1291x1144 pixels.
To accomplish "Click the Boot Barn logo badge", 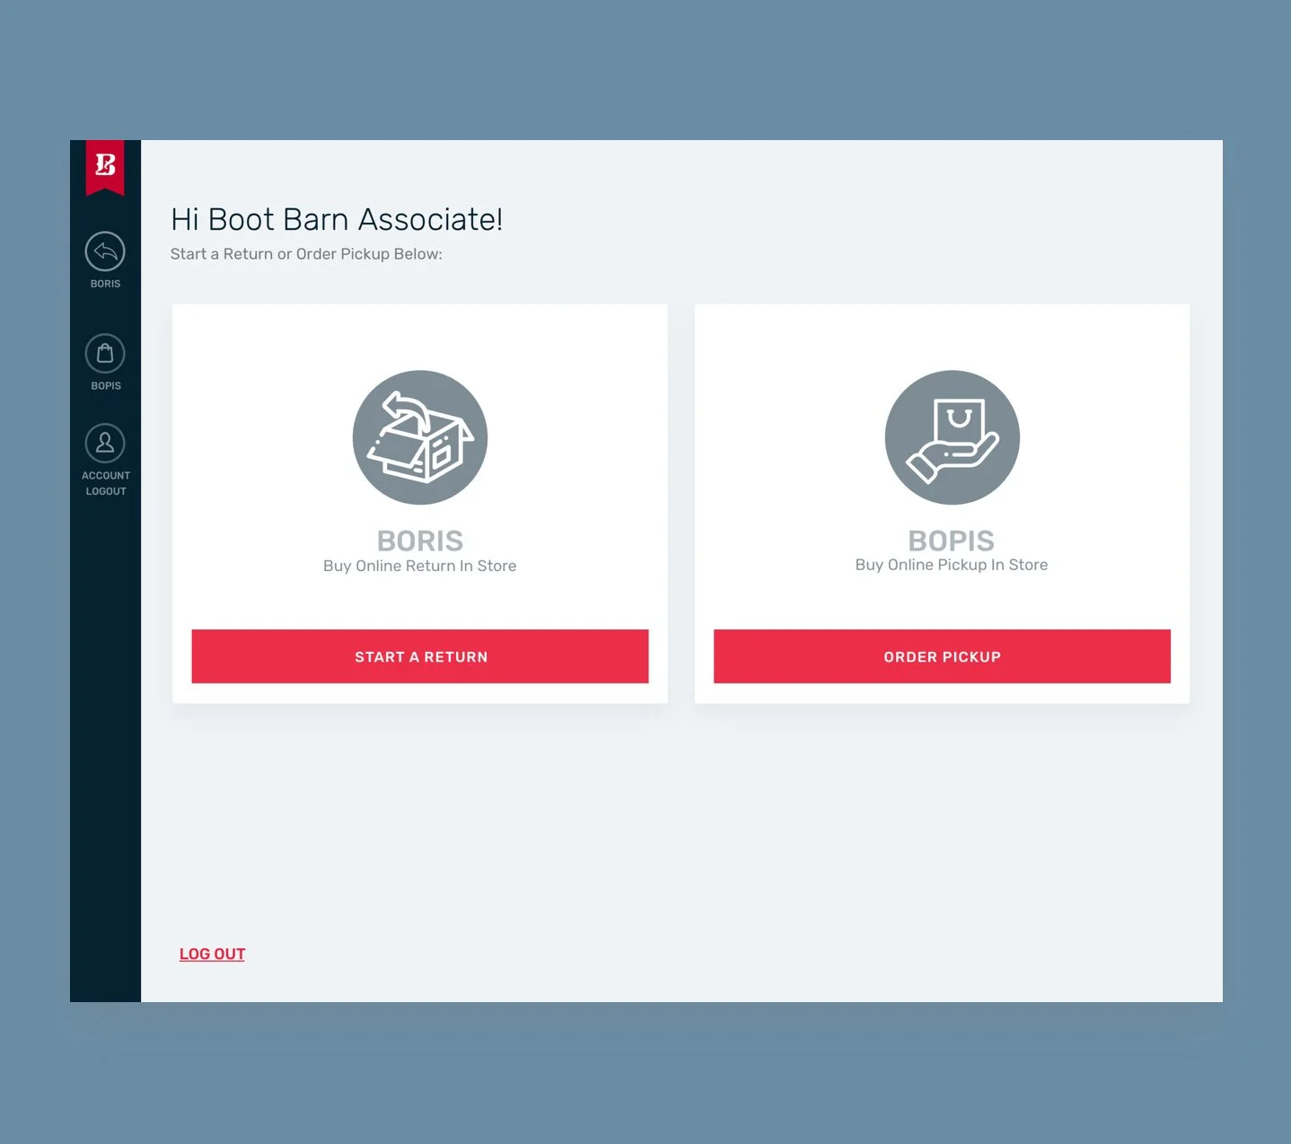I will coord(105,167).
